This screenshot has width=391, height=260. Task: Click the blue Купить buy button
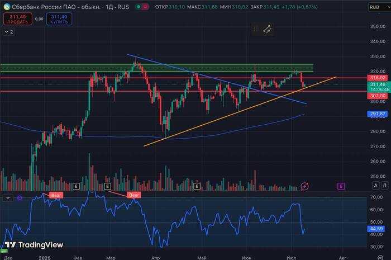click(x=60, y=18)
